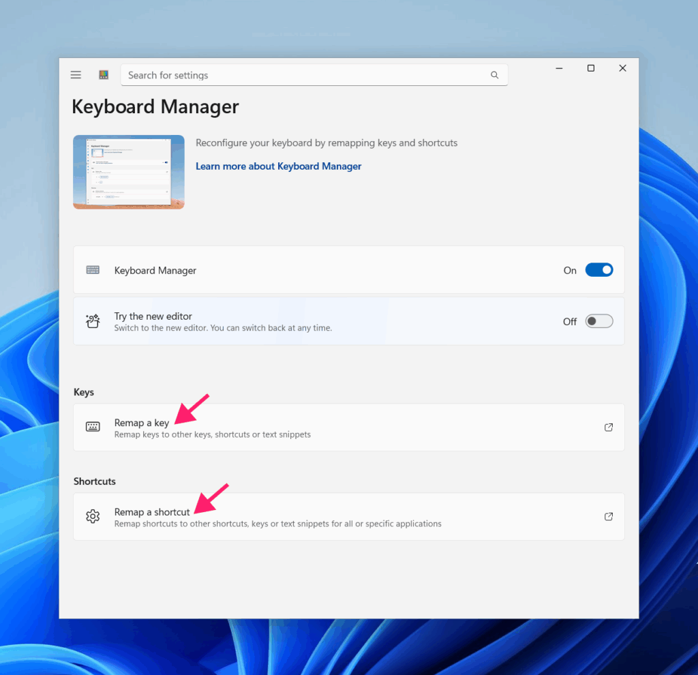698x675 pixels.
Task: Click 'Reconfigure your keyboard by remapping' description
Action: click(327, 143)
